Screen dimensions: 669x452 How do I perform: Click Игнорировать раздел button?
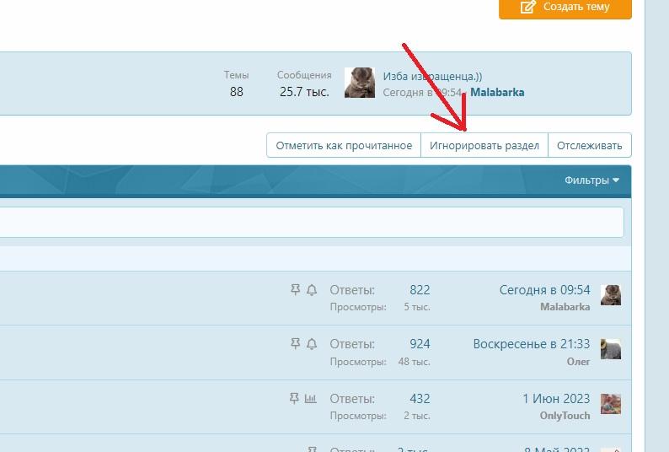484,145
